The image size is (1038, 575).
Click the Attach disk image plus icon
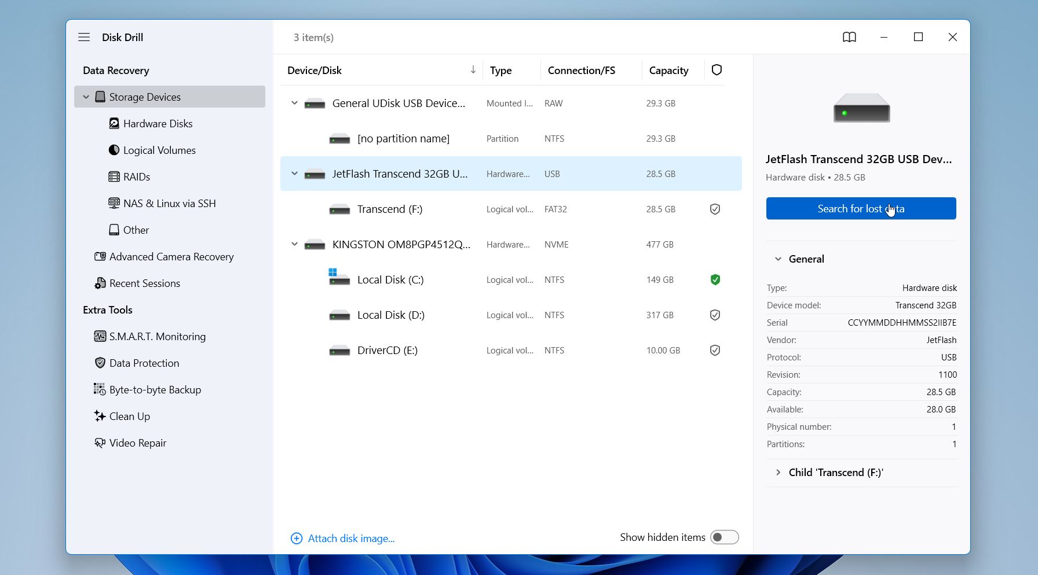pyautogui.click(x=297, y=539)
